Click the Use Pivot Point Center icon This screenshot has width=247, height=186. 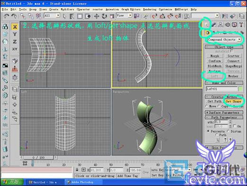[x=136, y=16]
